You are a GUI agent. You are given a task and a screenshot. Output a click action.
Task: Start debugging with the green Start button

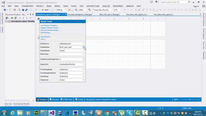(45, 10)
